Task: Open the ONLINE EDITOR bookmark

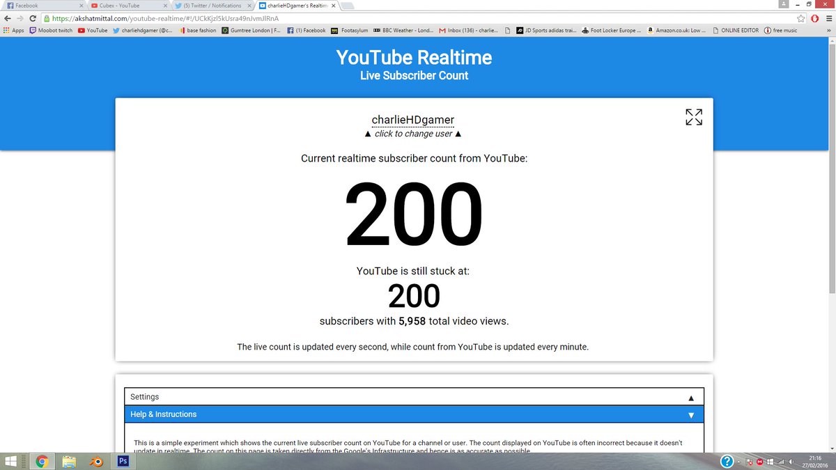Action: click(x=737, y=31)
